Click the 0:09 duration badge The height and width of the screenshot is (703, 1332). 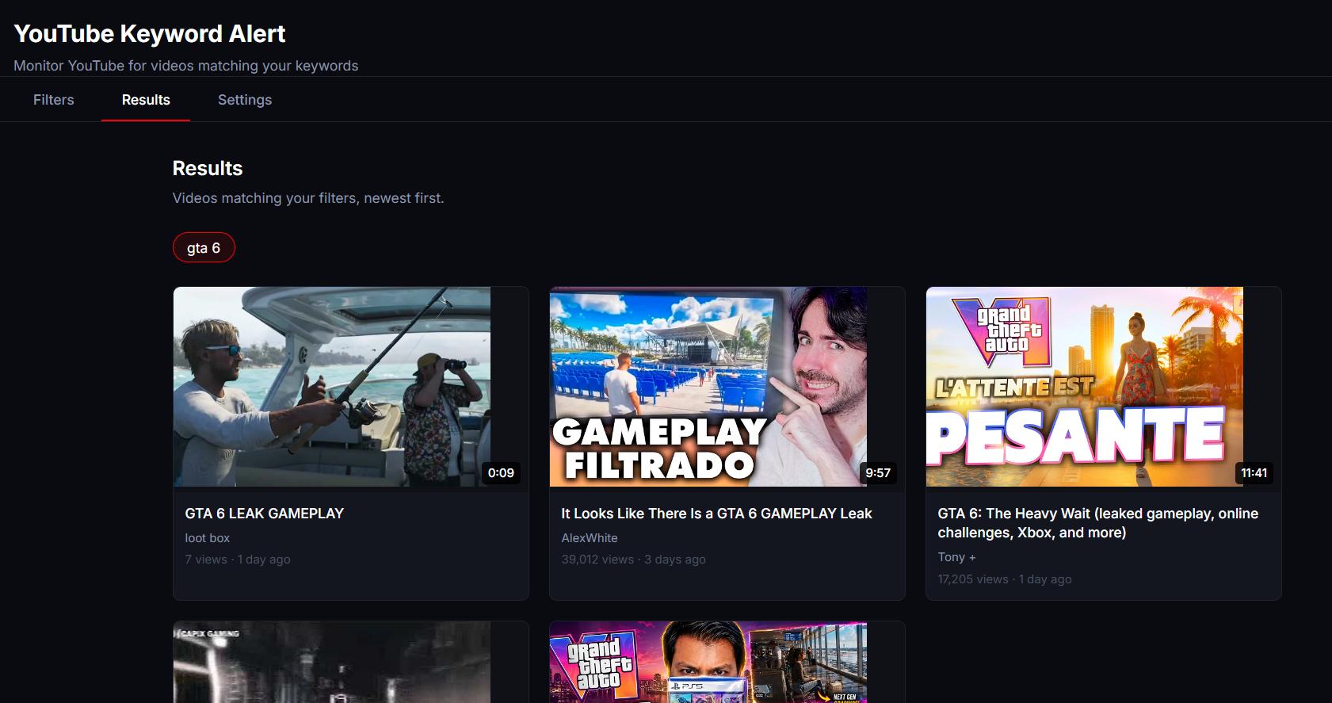tap(501, 473)
